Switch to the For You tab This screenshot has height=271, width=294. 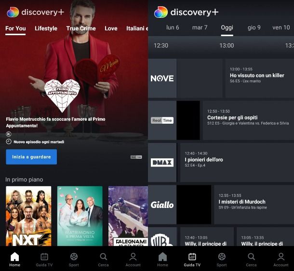(15, 28)
